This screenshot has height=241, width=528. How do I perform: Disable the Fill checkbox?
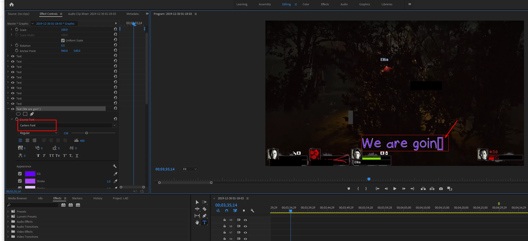pos(20,174)
